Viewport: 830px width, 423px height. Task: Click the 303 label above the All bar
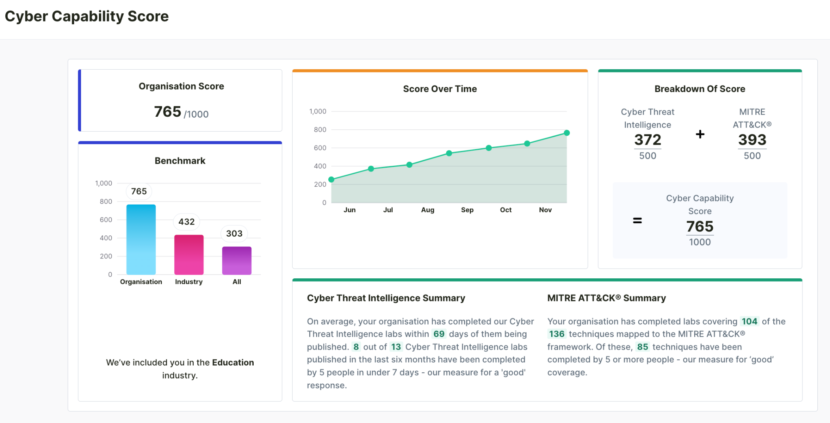234,233
